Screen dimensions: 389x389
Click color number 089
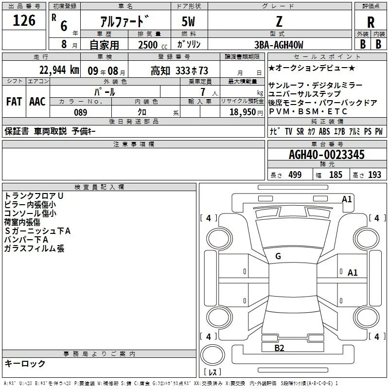[x=80, y=112]
